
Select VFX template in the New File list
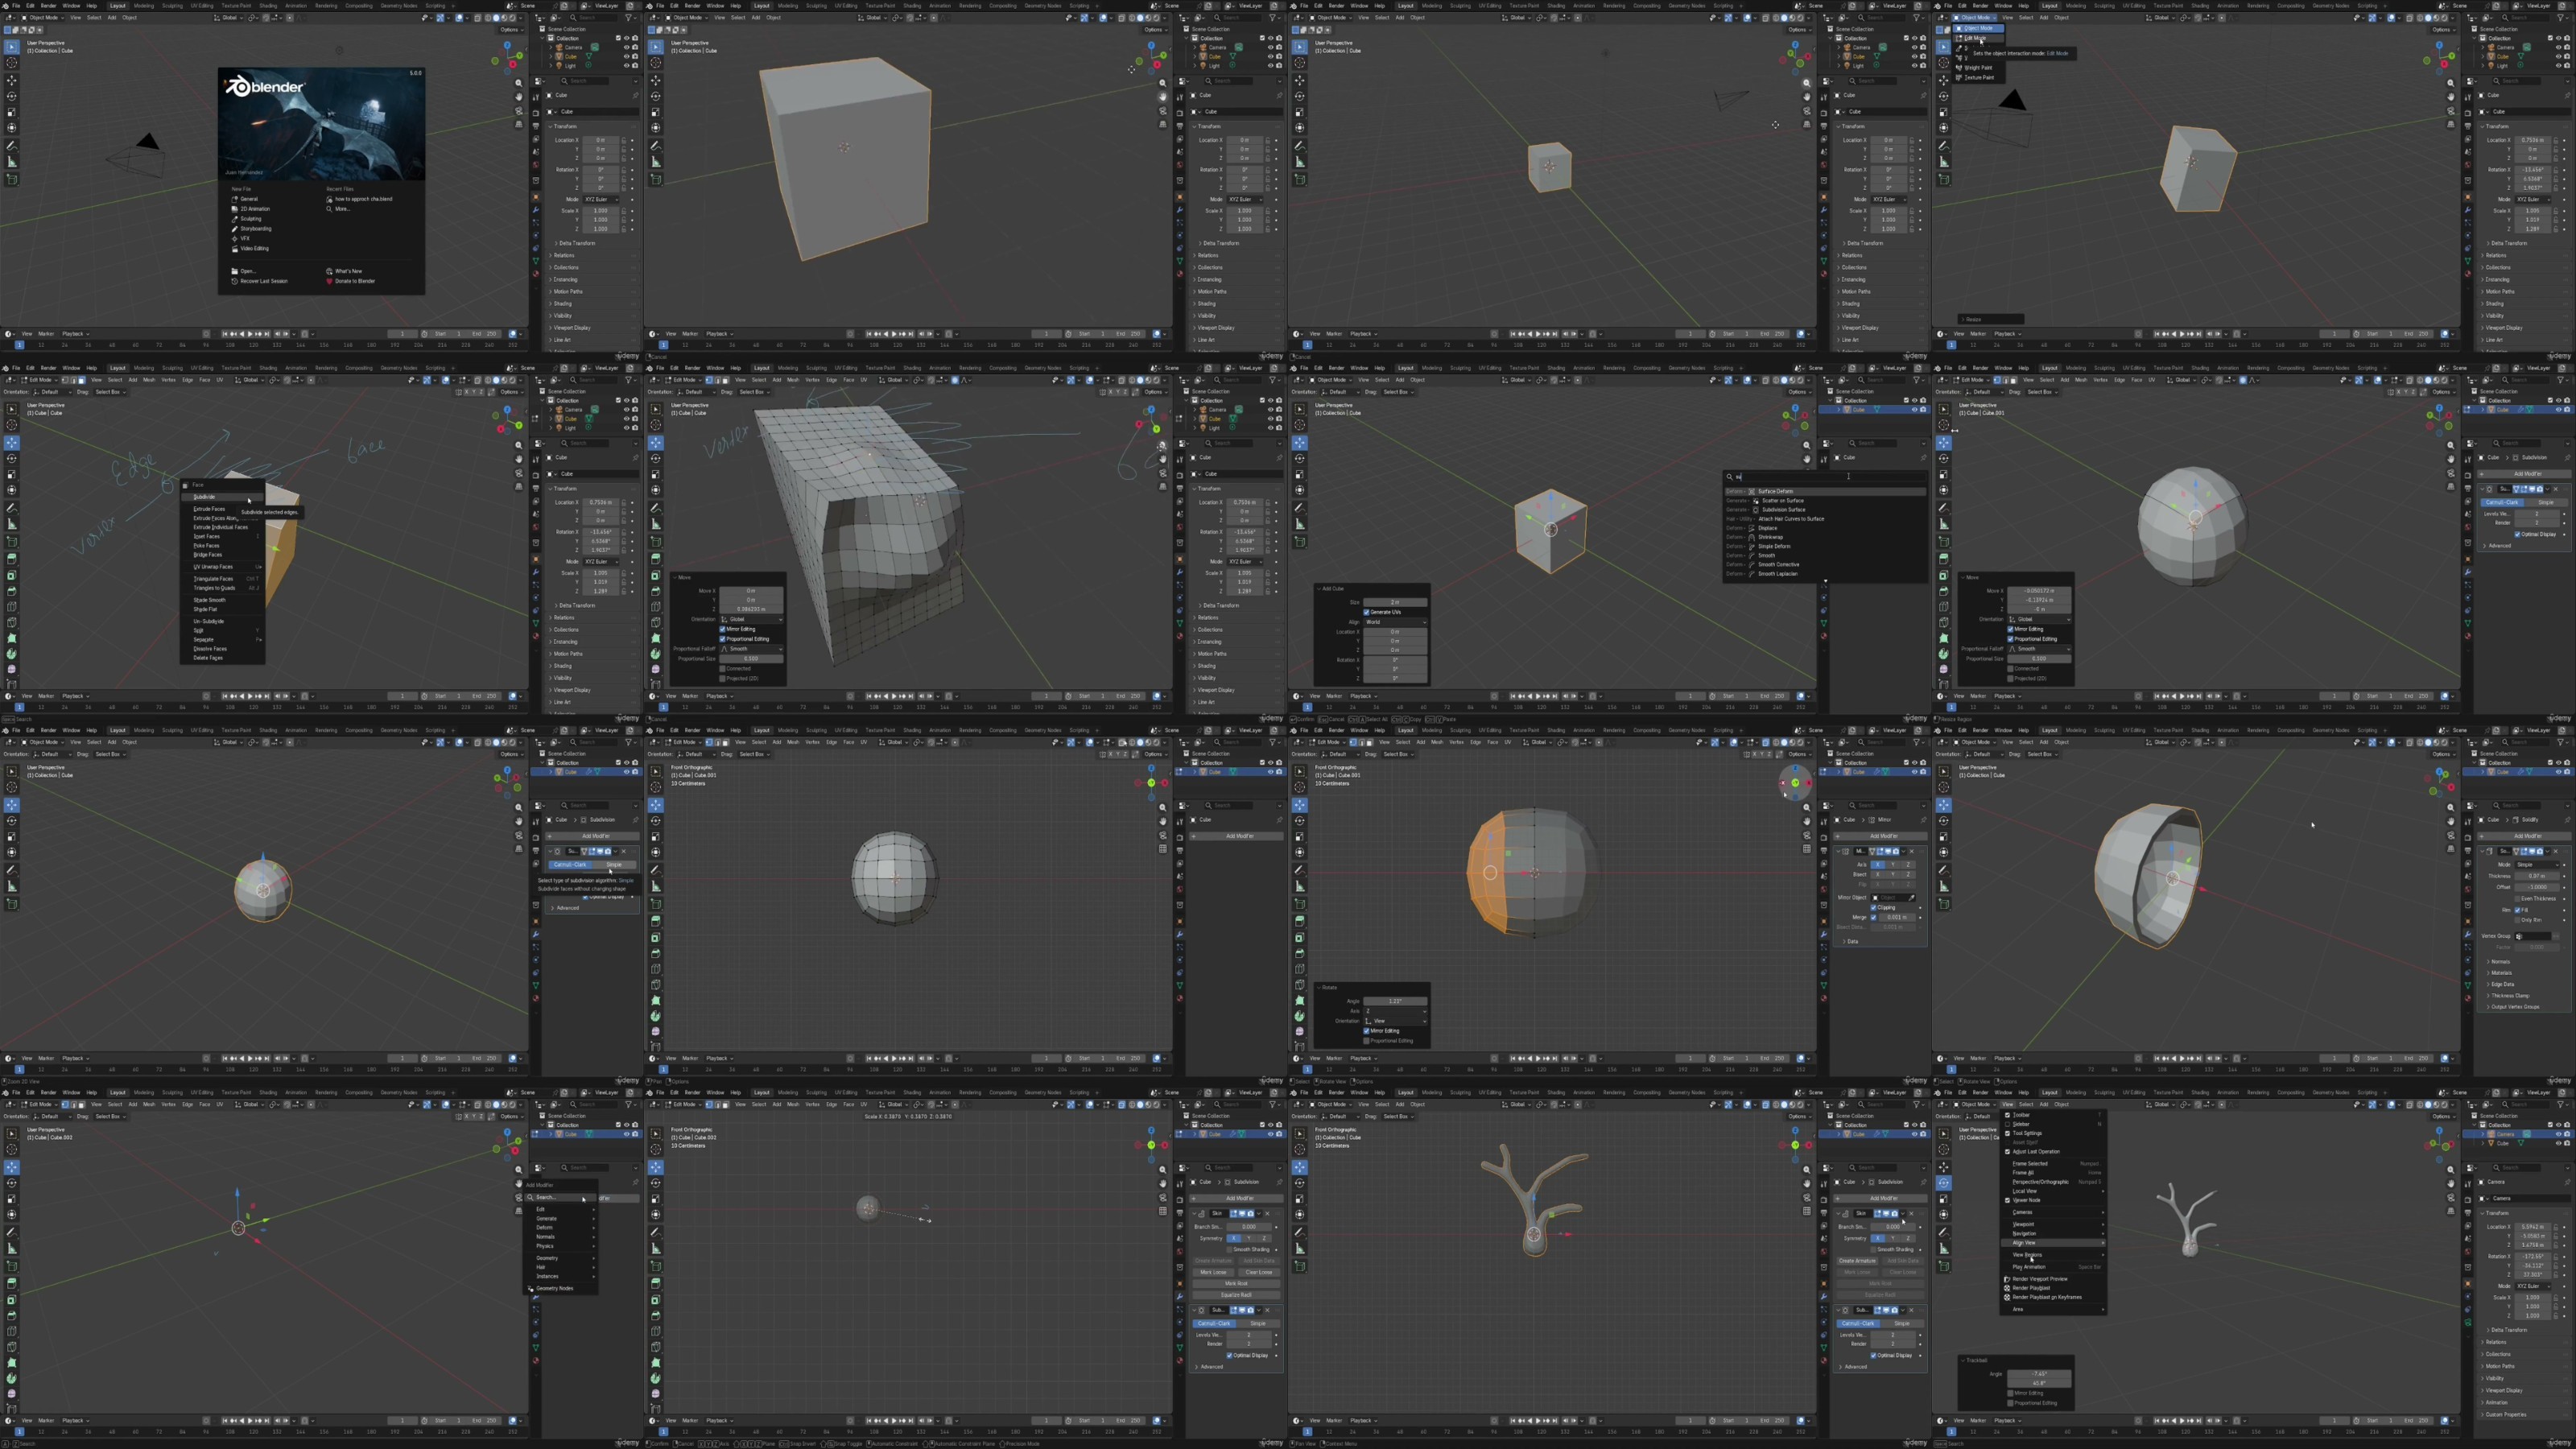tap(245, 238)
